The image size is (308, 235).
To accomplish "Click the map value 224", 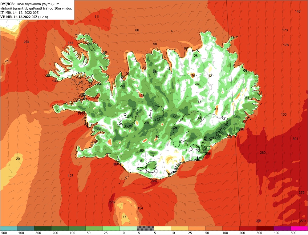I will pyautogui.click(x=154, y=181).
